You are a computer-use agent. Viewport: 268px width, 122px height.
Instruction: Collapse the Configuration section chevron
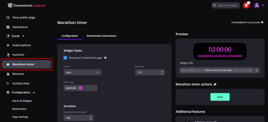(34, 93)
